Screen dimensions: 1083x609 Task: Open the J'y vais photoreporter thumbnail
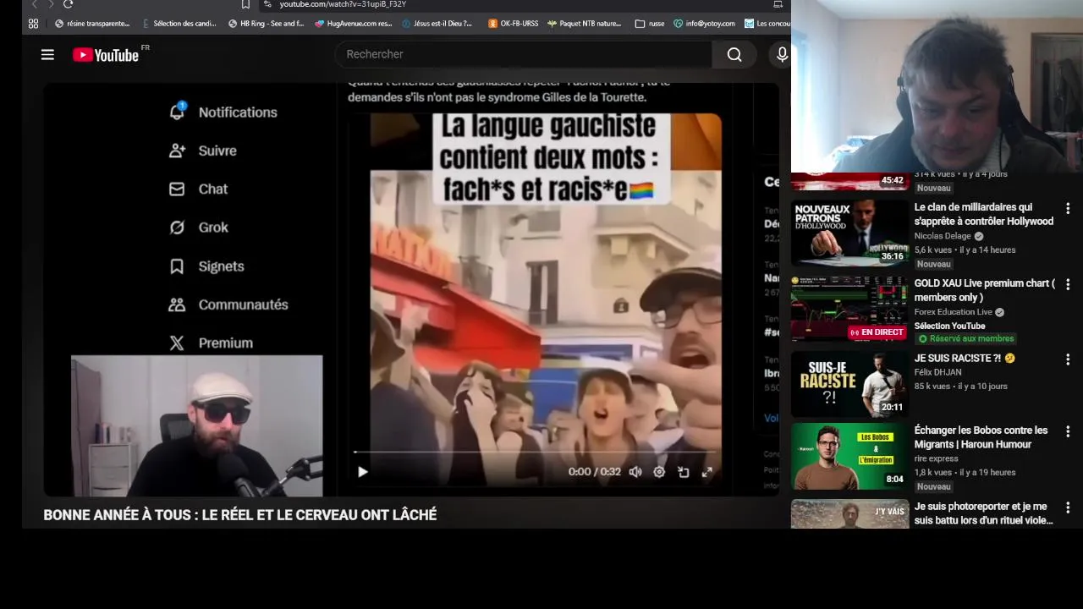(849, 514)
